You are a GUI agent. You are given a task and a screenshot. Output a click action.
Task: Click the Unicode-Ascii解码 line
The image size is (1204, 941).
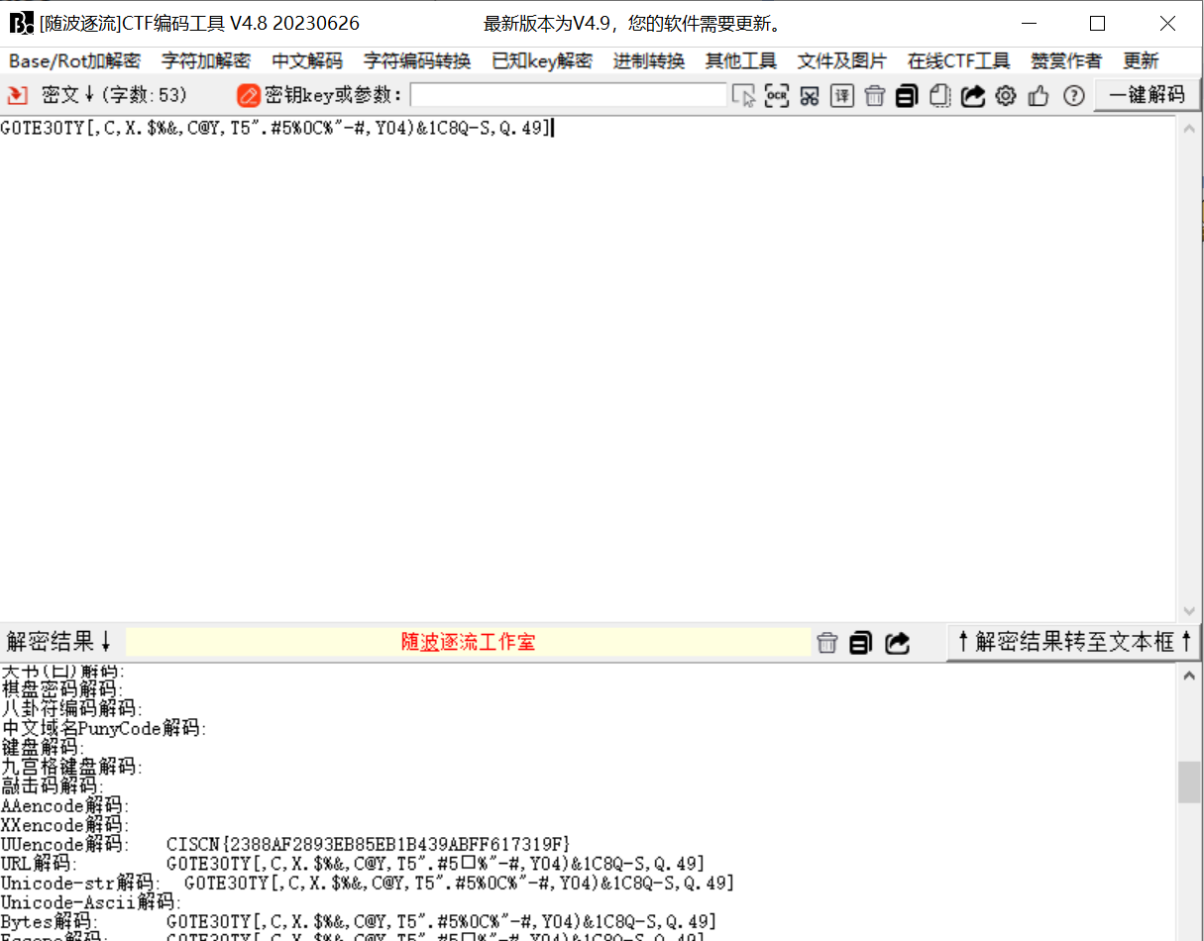pyautogui.click(x=91, y=902)
